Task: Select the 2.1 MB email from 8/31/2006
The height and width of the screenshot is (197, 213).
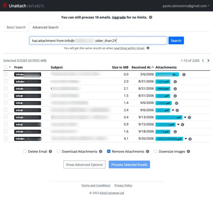Action: [6, 88]
